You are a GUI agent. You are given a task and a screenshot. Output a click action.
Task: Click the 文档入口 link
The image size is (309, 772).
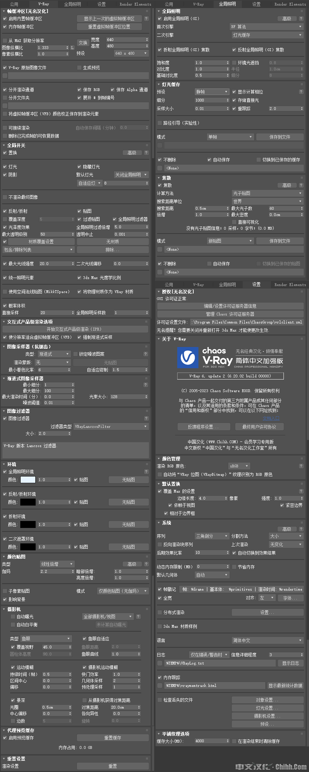coord(271,418)
